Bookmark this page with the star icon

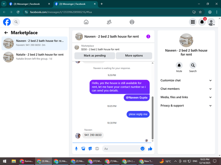(x=200, y=12)
